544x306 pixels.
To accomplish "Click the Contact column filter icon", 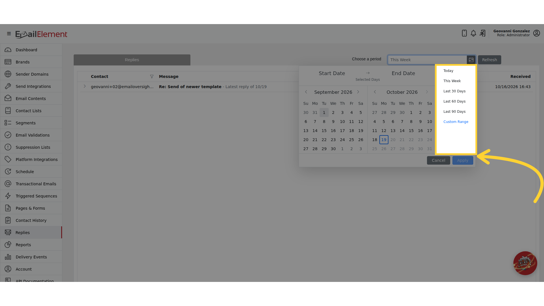I will [152, 76].
